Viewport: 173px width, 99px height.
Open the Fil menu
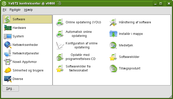(5, 10)
